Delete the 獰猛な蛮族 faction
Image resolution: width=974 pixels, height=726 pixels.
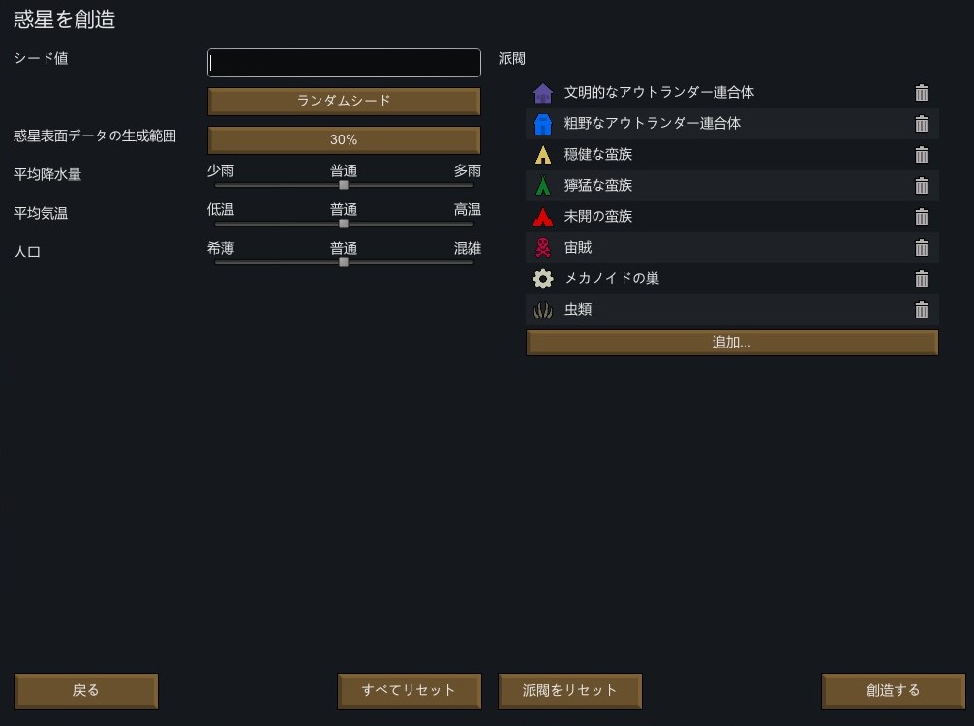(921, 186)
